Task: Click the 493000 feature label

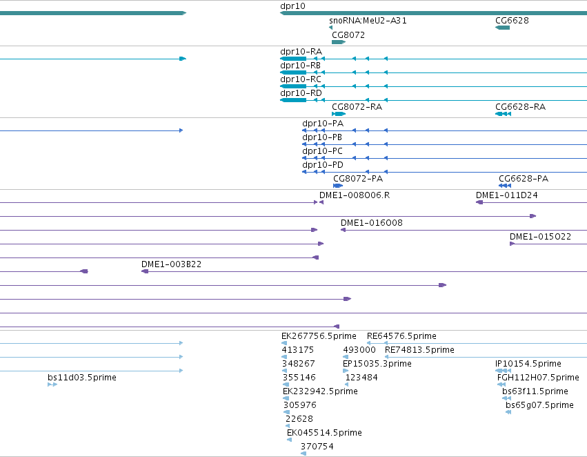Action: (359, 350)
